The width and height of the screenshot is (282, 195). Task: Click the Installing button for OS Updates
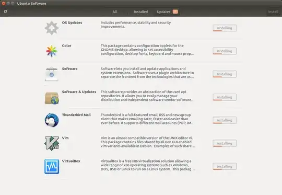225,28
